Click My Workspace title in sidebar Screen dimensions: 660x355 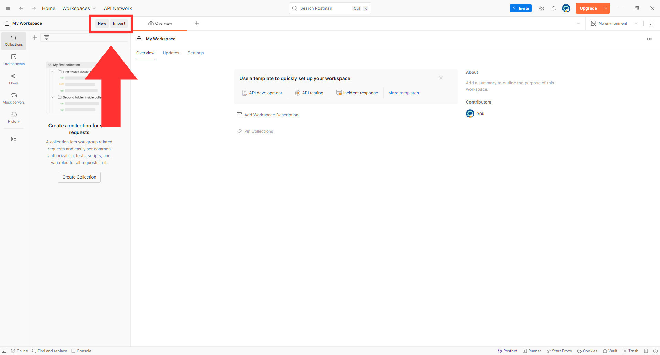tap(27, 23)
